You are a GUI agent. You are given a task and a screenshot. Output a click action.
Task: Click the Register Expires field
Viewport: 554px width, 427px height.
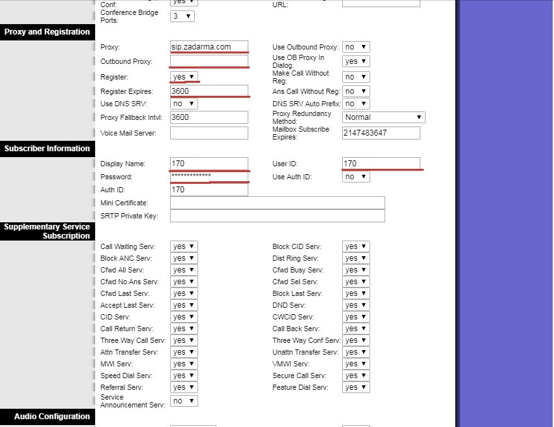click(209, 91)
